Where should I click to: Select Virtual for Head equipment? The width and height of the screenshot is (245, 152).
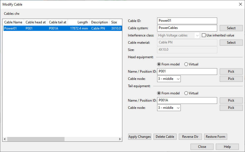(x=186, y=64)
